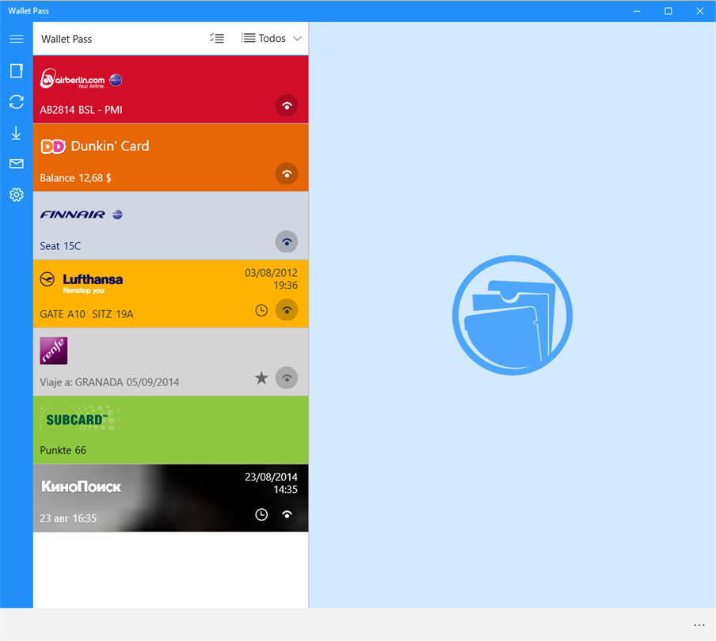Click the 'Dunkin' Card' title
This screenshot has width=716, height=641.
click(x=110, y=146)
